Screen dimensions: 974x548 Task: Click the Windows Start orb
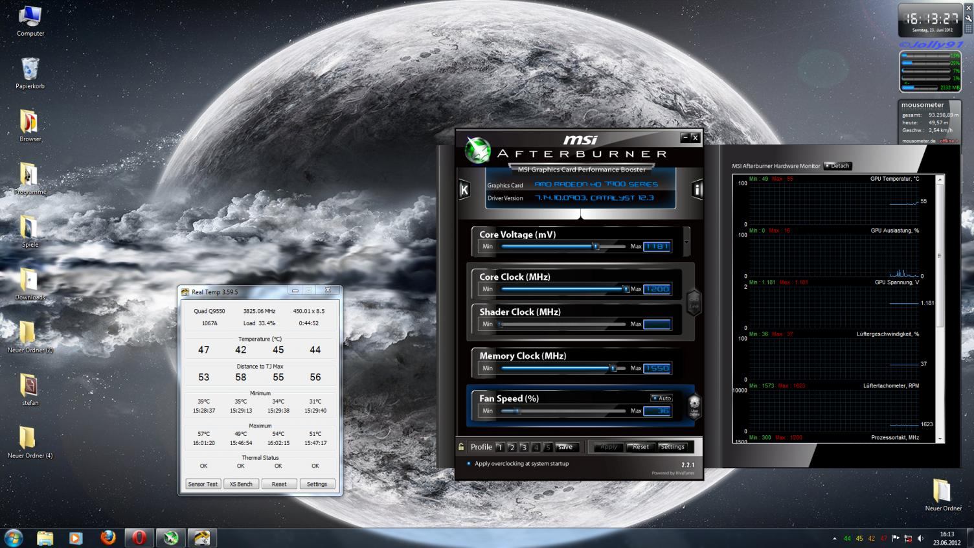[13, 538]
